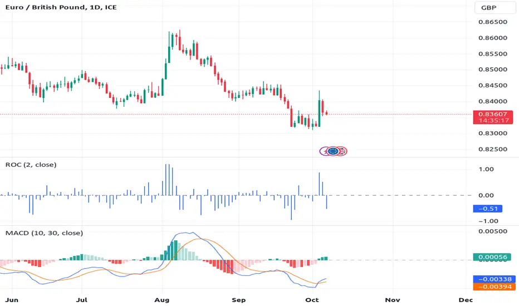
Task: Click the UK flag economic event icon
Action: [342, 151]
